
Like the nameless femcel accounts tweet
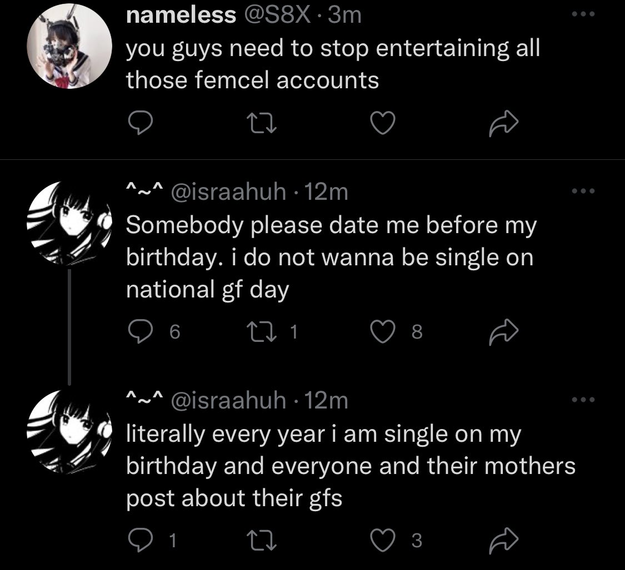[382, 123]
